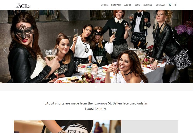
Task: Open the Company menu item
Action: tap(116, 5)
